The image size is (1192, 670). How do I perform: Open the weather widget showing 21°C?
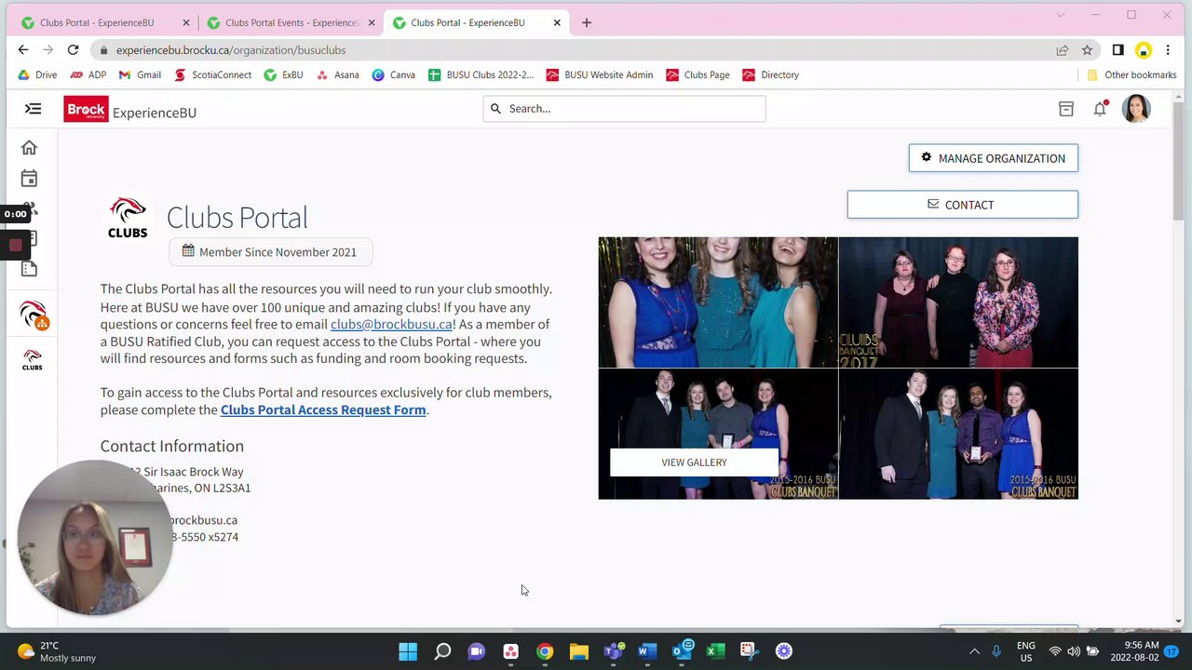pos(57,651)
